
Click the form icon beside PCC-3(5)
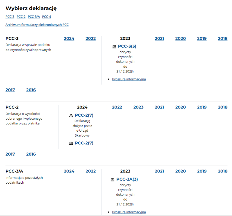[x=114, y=47]
